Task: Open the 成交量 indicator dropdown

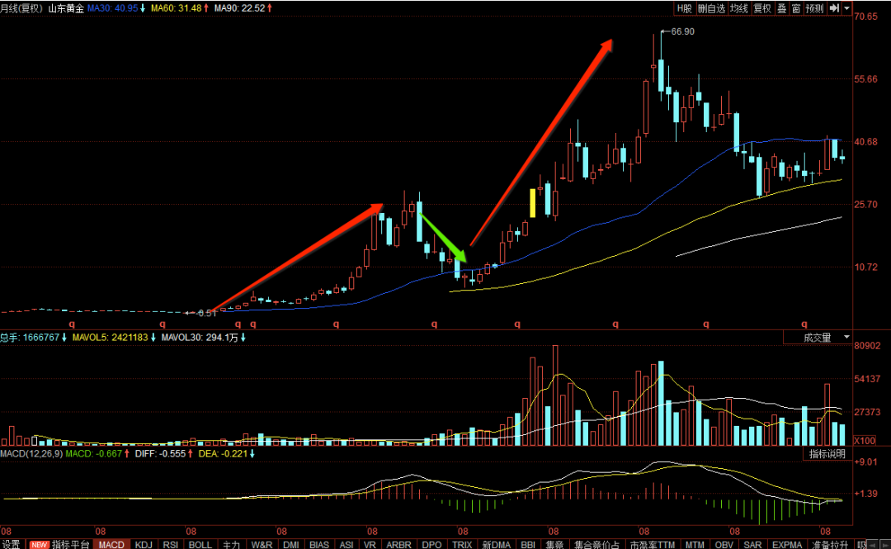Action: click(818, 338)
